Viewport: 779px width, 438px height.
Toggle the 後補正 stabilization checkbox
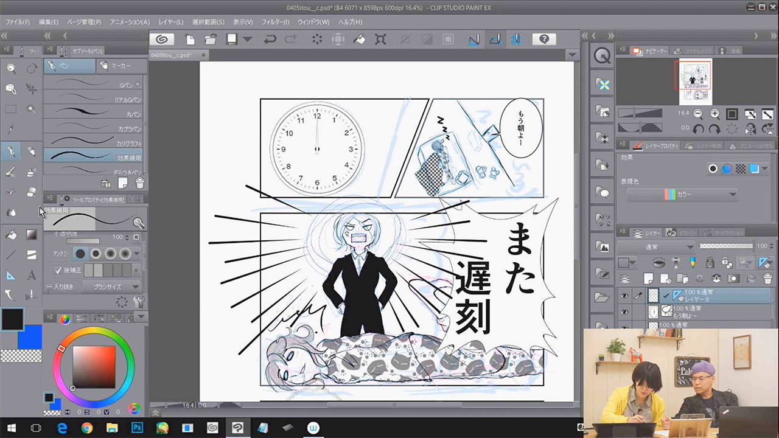pos(58,270)
